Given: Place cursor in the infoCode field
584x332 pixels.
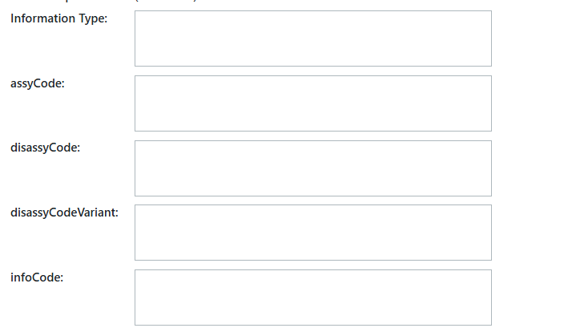Looking at the screenshot, I should coord(312,298).
